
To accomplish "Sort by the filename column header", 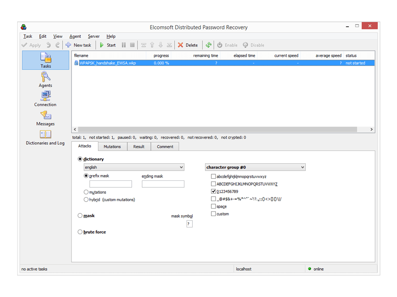I will coord(109,55).
